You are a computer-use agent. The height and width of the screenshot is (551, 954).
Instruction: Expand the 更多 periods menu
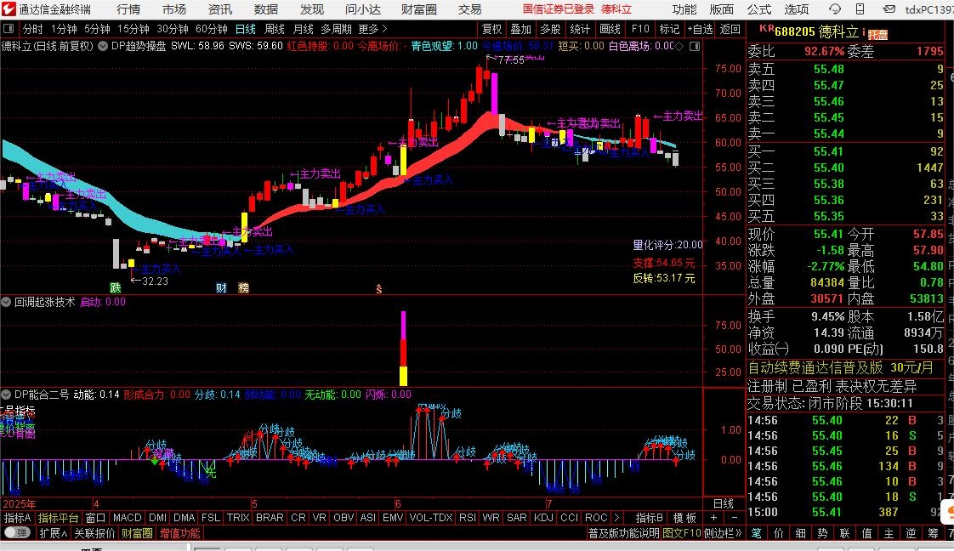pos(372,29)
